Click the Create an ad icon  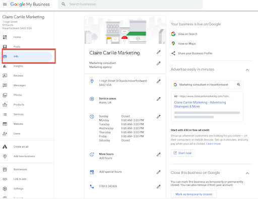pos(5,147)
